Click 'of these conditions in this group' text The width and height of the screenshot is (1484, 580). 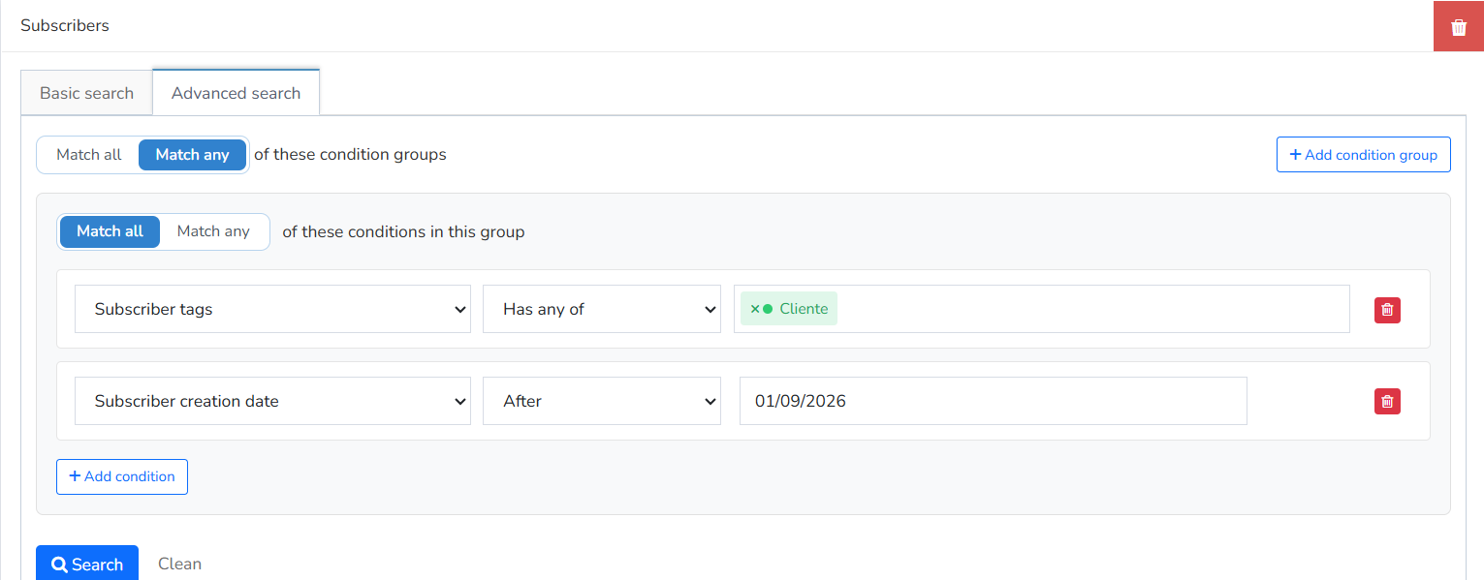[x=403, y=232]
